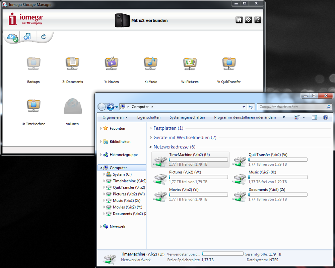
Task: Click the Iomega logo
Action: [25, 19]
